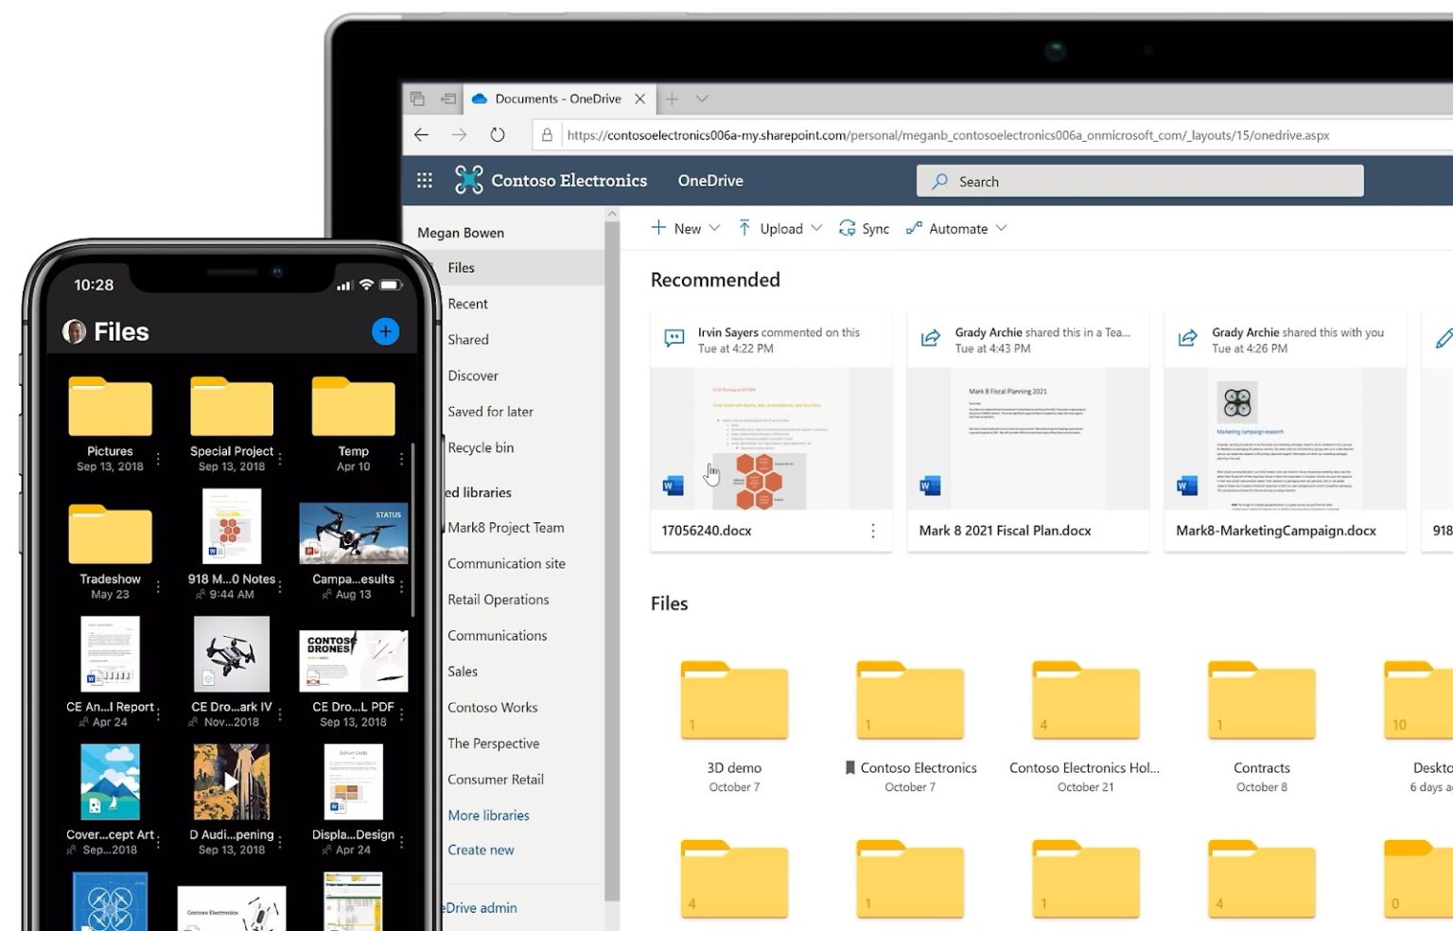Click the Create new link in sidebar

coord(481,850)
